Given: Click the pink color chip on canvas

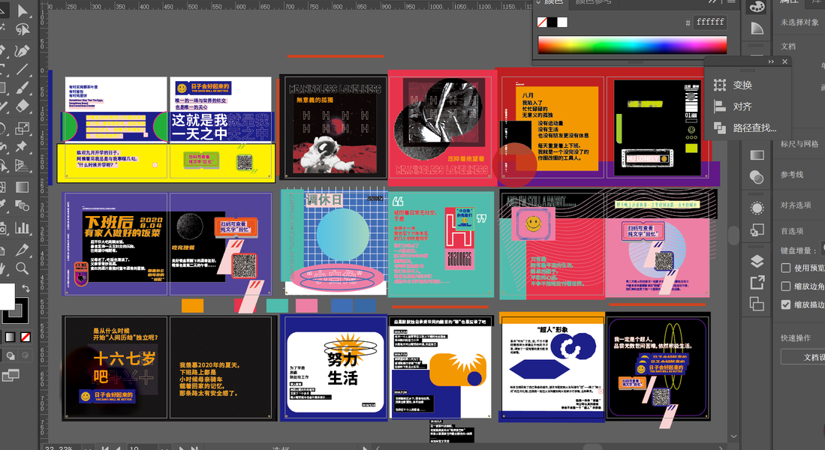Looking at the screenshot, I should [307, 305].
